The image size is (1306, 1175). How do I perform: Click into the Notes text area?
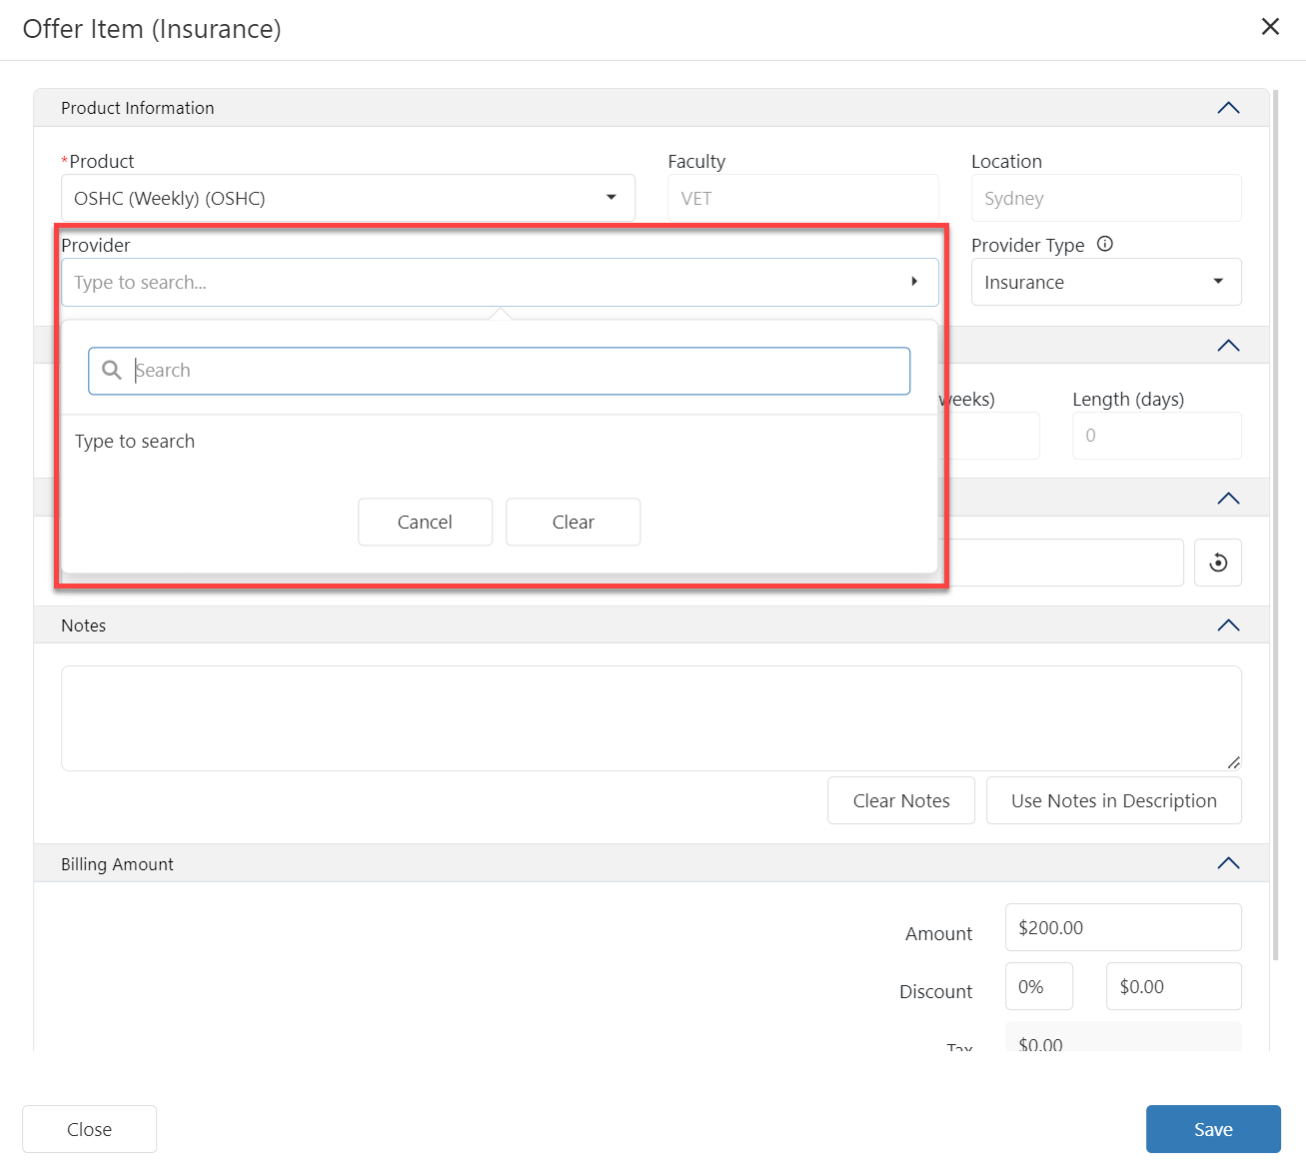(x=651, y=717)
